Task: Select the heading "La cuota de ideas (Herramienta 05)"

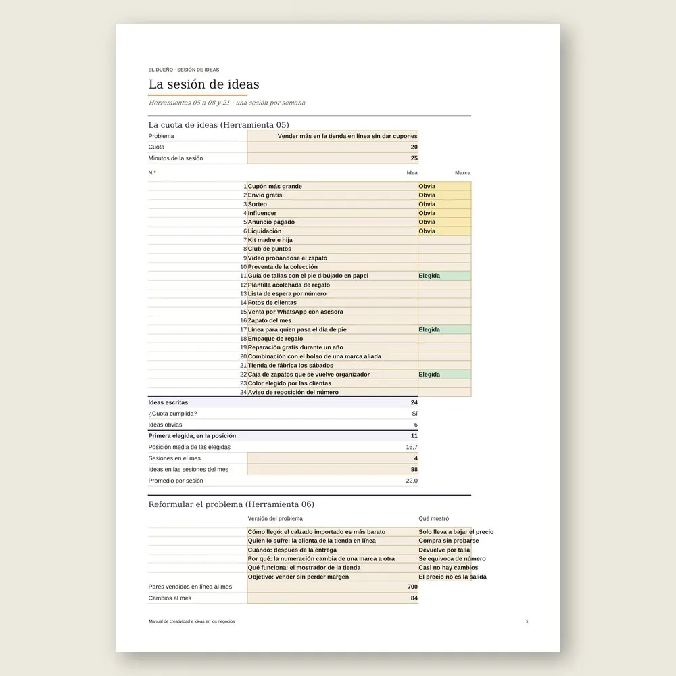Action: tap(218, 125)
